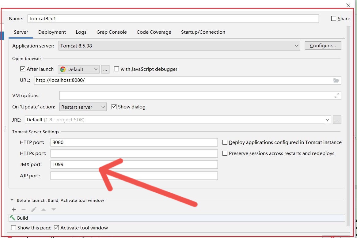This screenshot has width=357, height=238.
Task: Click the add before-launch task plus icon
Action: (14, 209)
